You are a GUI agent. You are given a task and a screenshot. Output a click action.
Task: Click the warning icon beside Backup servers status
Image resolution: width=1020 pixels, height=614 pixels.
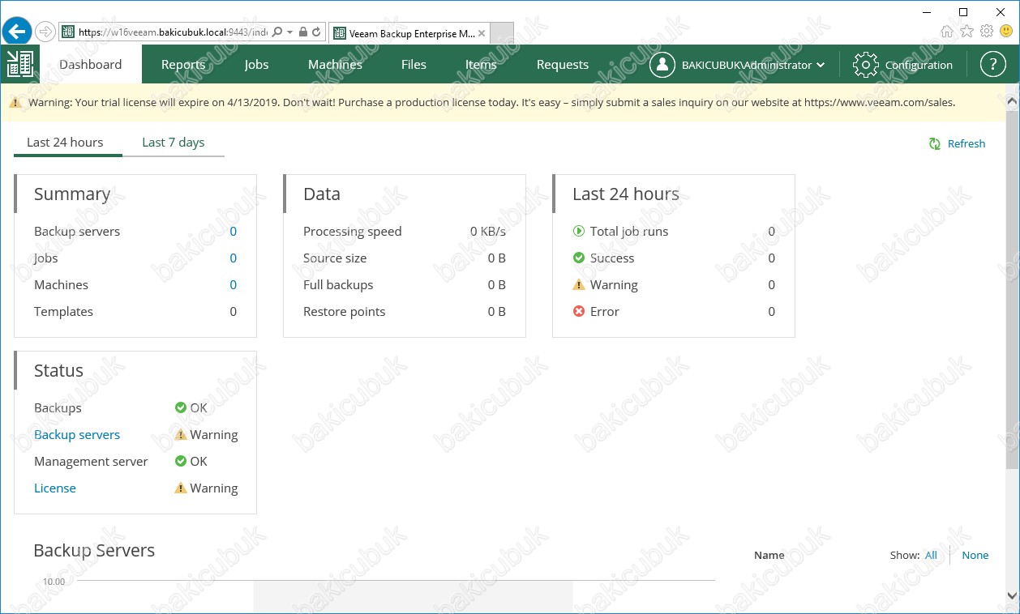click(181, 434)
